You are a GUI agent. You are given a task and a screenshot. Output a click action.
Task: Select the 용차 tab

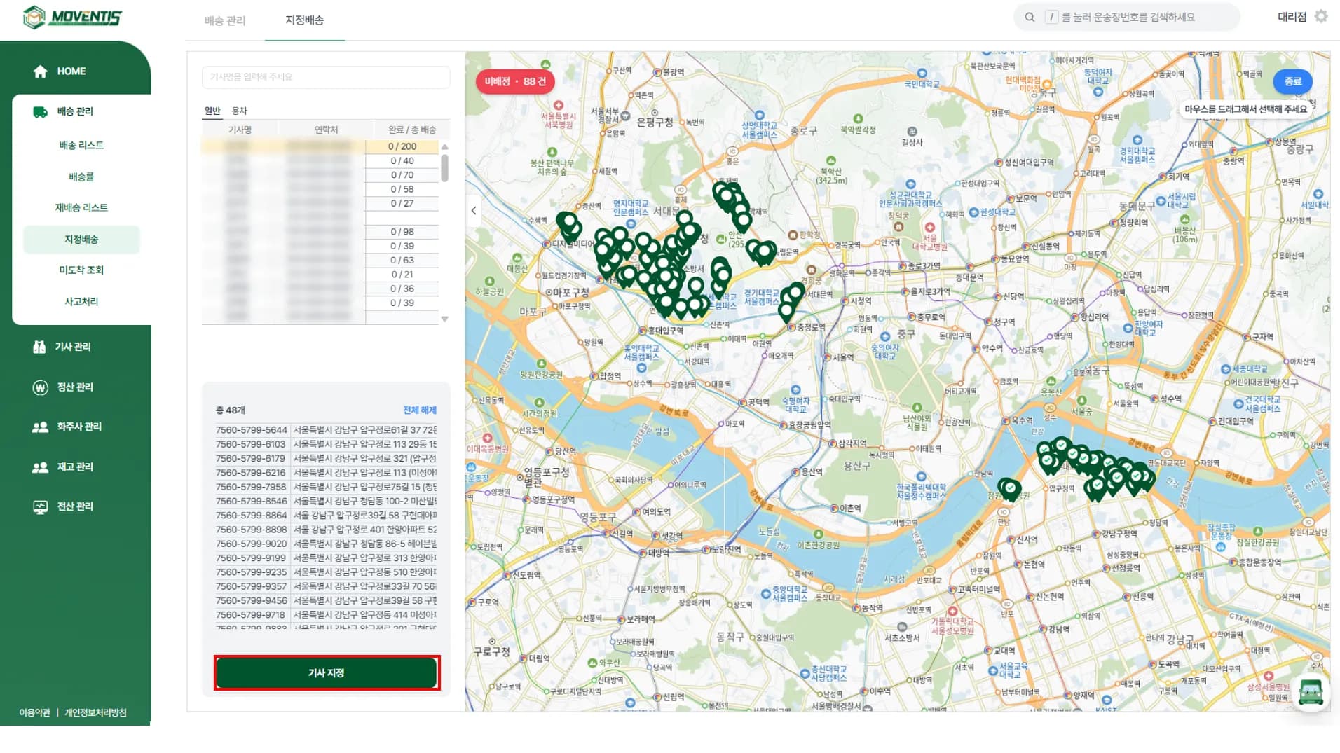point(240,111)
